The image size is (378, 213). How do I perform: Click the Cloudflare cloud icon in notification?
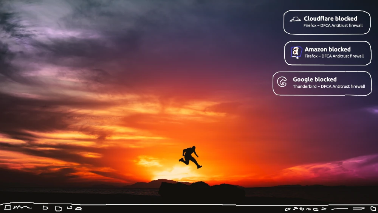pyautogui.click(x=295, y=19)
